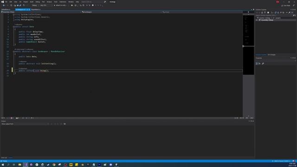Toggle Alphabetical view in Properties panel
Screen dimensions: 297x167
[259, 64]
